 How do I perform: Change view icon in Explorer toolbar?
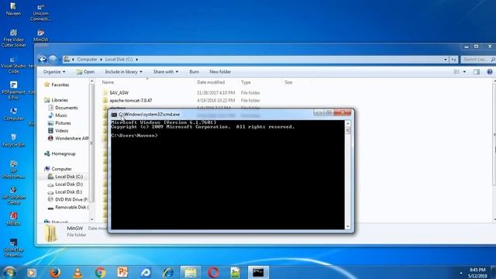(x=456, y=72)
